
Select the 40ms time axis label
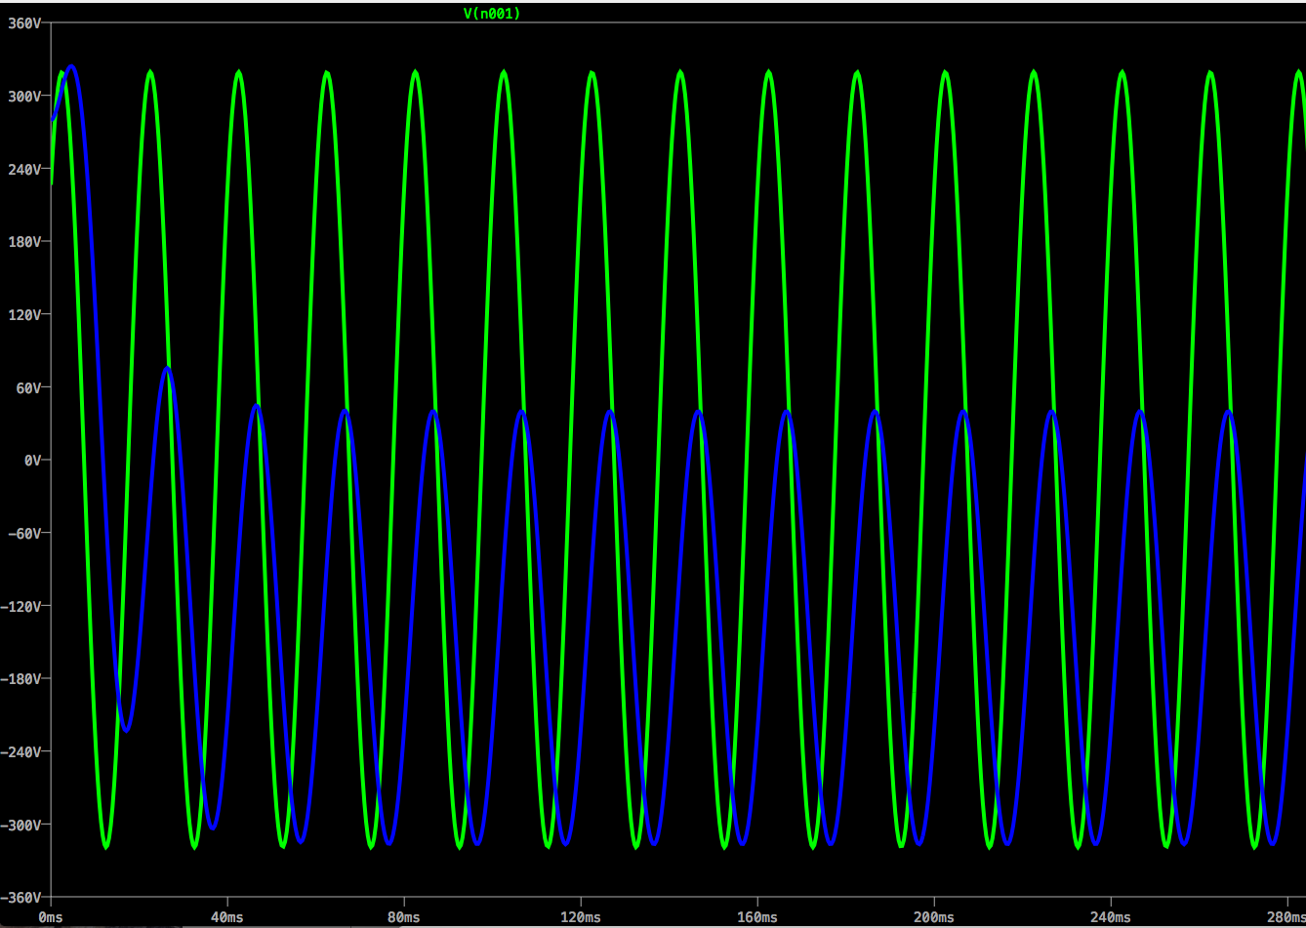click(226, 917)
